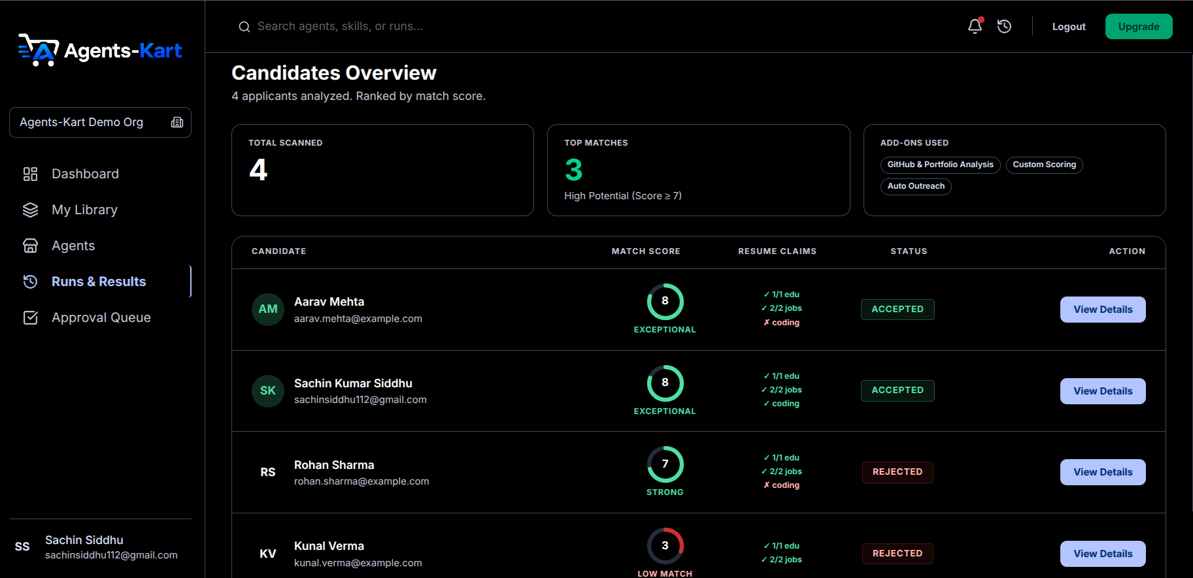This screenshot has width=1193, height=578.
Task: Click the SS user avatar in sidebar
Action: pyautogui.click(x=22, y=547)
